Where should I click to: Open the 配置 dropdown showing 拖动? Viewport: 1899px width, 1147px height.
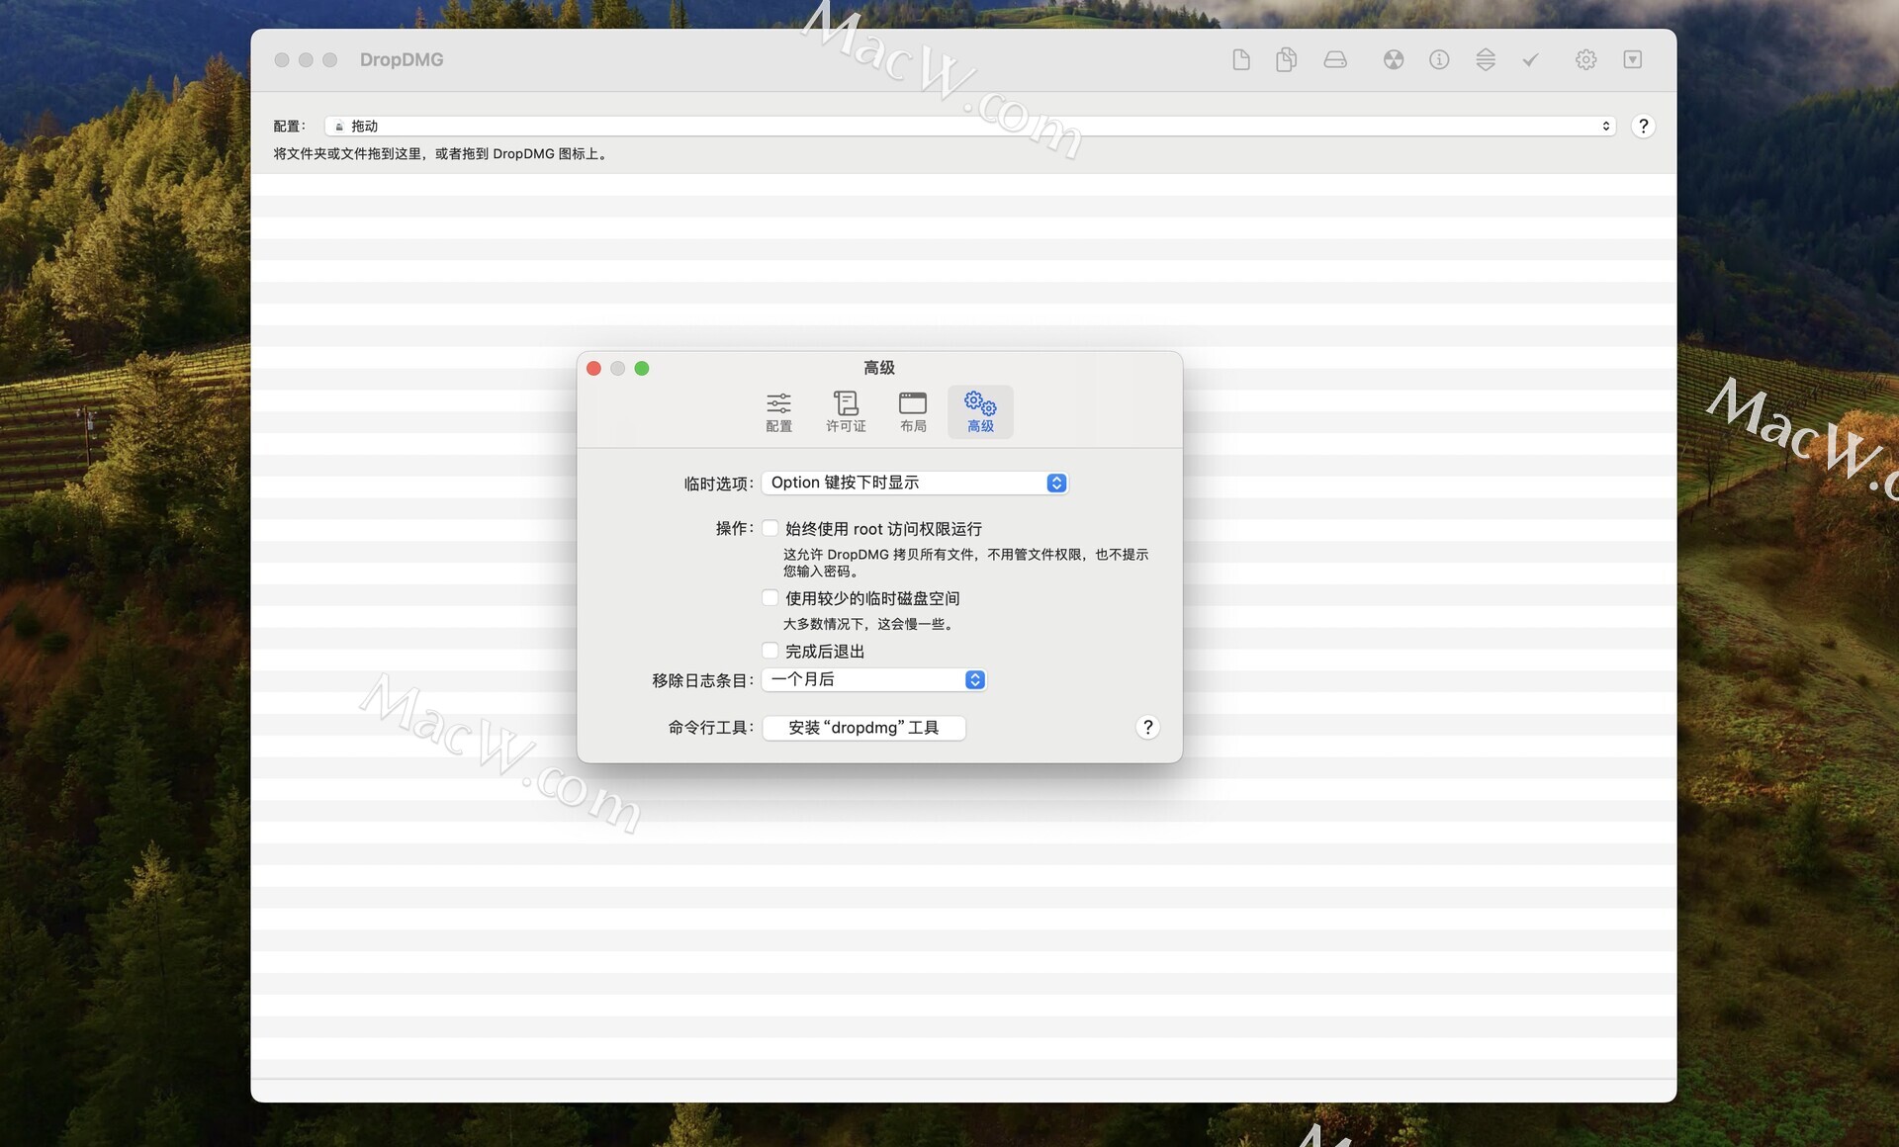click(x=970, y=127)
